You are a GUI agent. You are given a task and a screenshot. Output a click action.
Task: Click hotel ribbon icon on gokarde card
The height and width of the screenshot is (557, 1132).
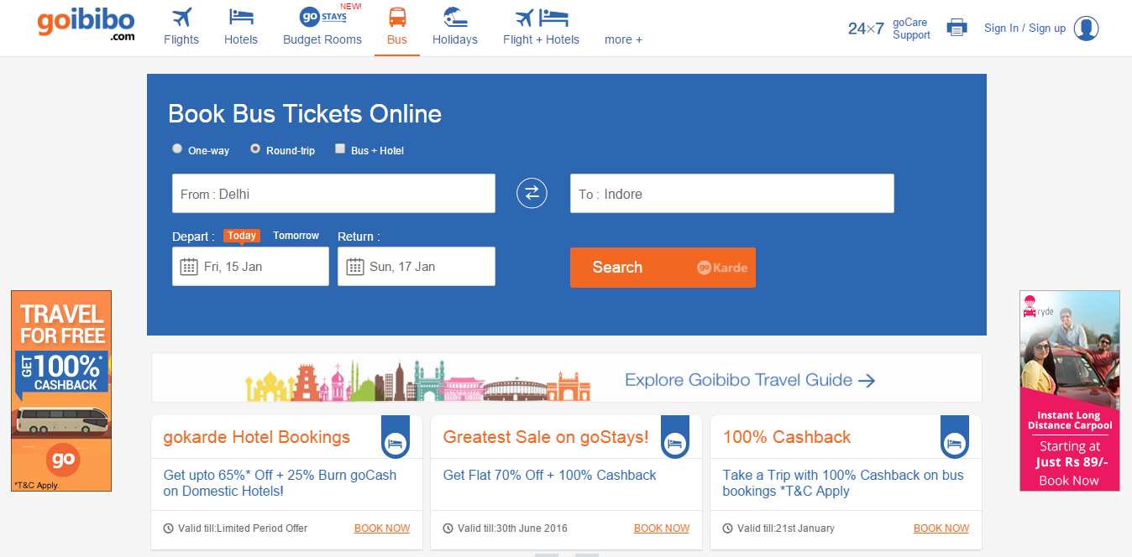[x=396, y=438]
